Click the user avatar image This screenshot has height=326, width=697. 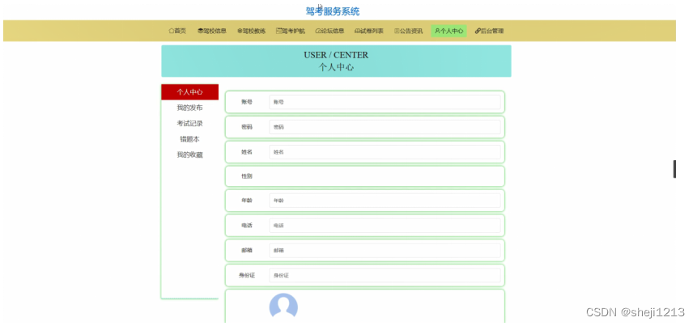(283, 307)
